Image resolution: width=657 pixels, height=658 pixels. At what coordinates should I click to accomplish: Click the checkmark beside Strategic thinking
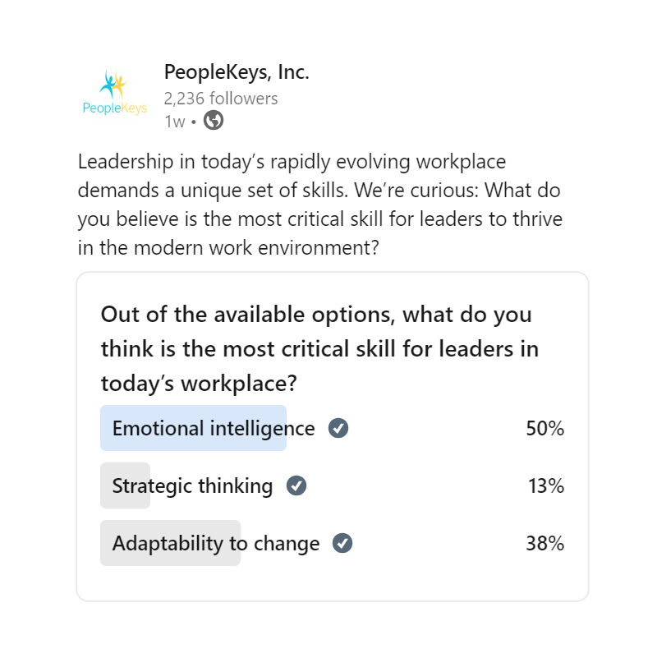296,485
